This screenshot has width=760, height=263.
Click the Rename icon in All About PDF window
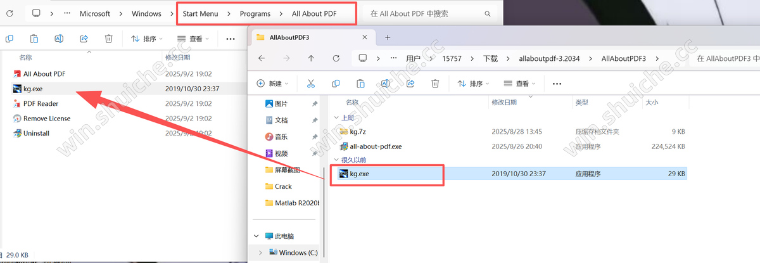click(59, 39)
